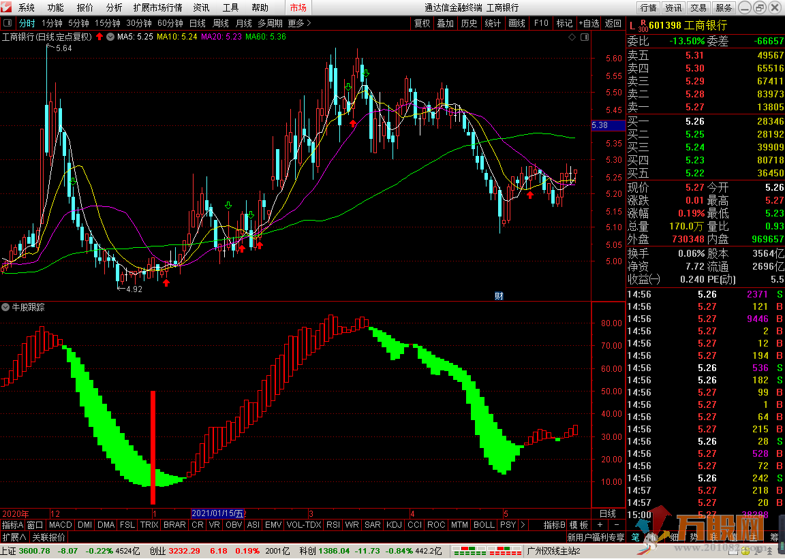Click the red app logo icon
Screen dimensions: 785x559
pos(7,7)
